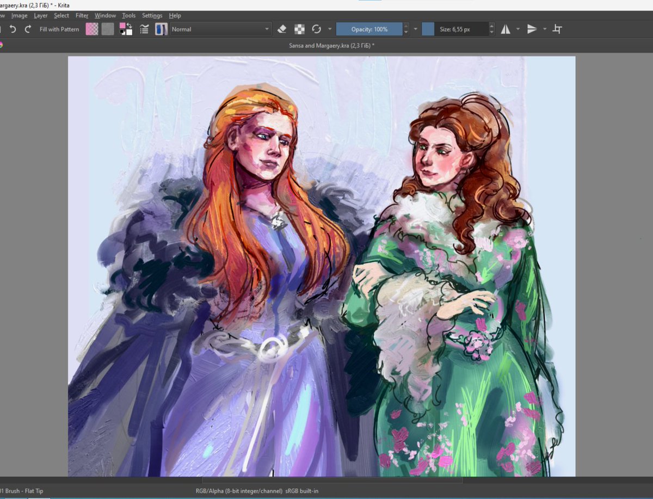Open the brush editor settings
Viewport: 653px width, 499px height.
(144, 29)
